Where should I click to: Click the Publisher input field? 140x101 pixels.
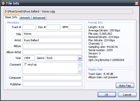click(x=52, y=84)
